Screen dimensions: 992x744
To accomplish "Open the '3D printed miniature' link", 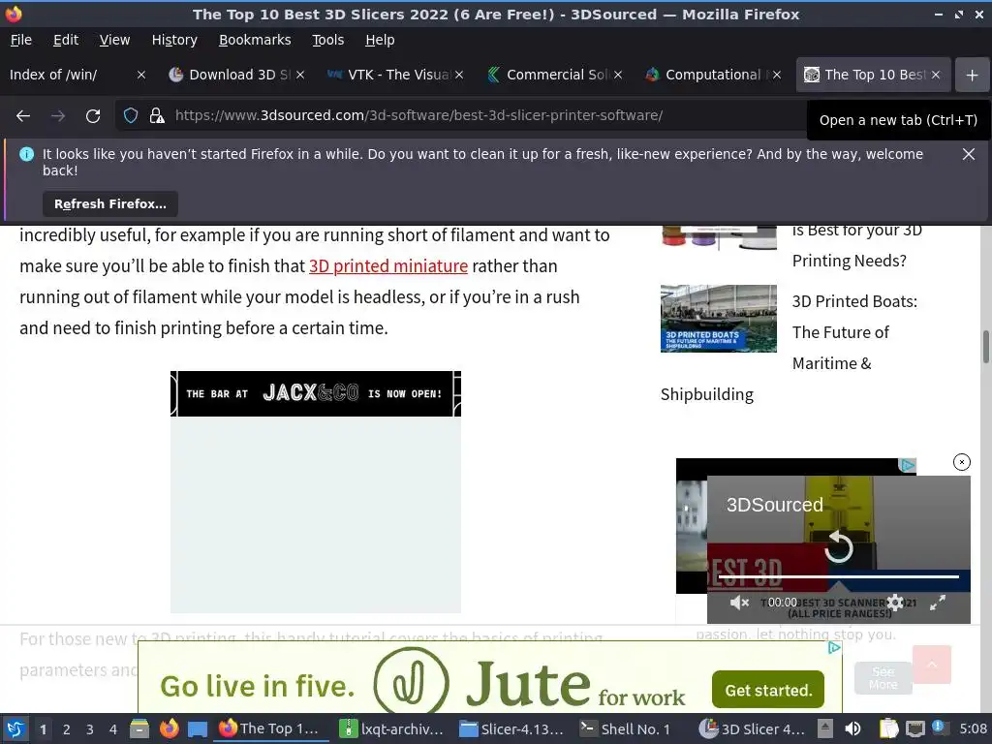I will (388, 266).
